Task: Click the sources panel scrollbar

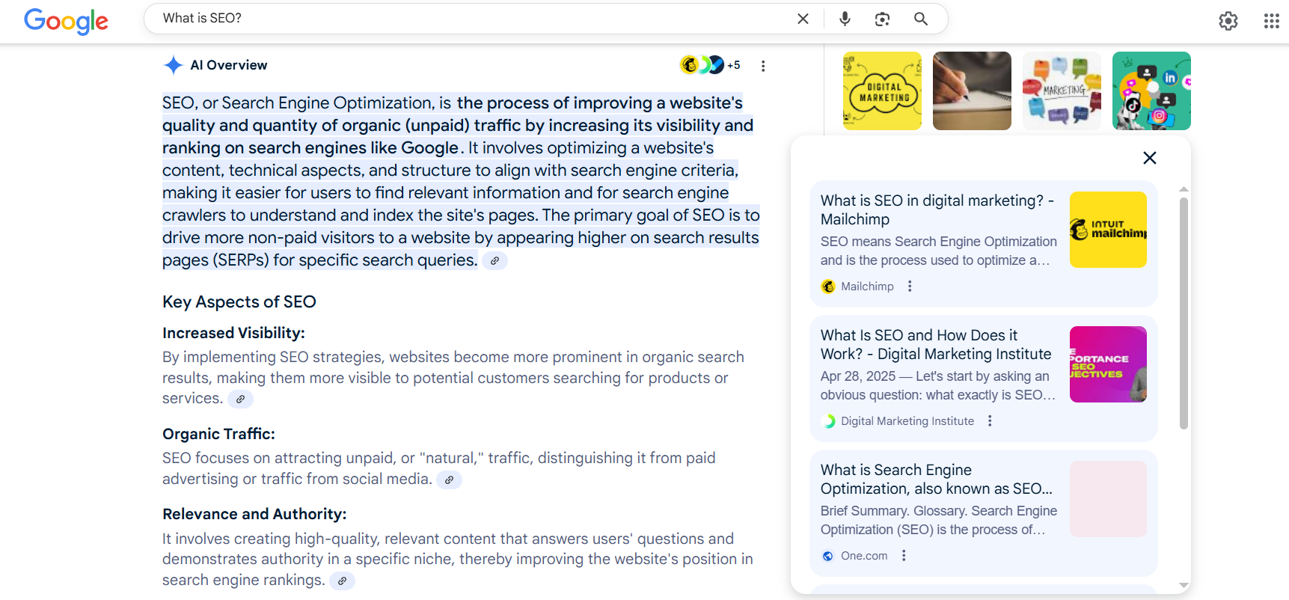Action: 1184,313
